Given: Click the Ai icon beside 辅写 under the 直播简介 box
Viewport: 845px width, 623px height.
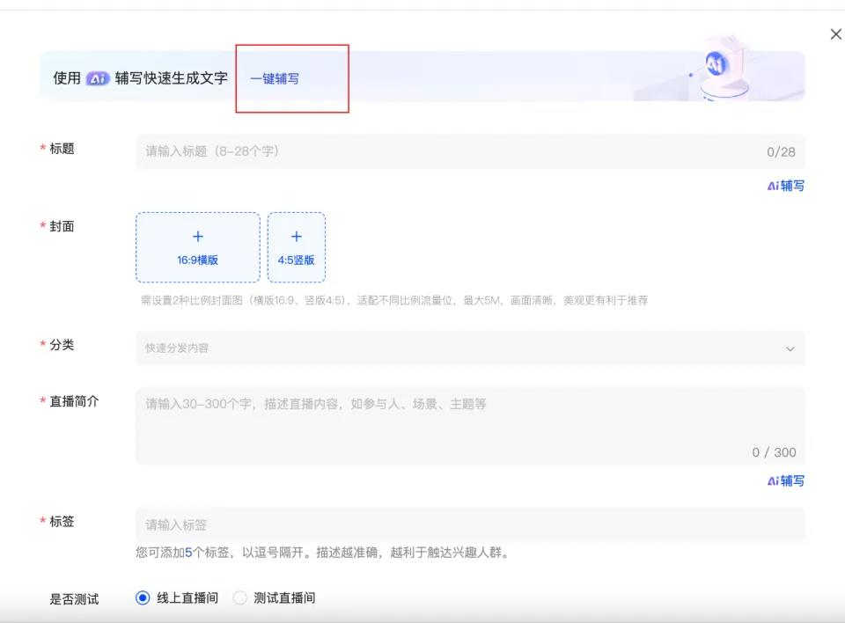Looking at the screenshot, I should [x=772, y=481].
